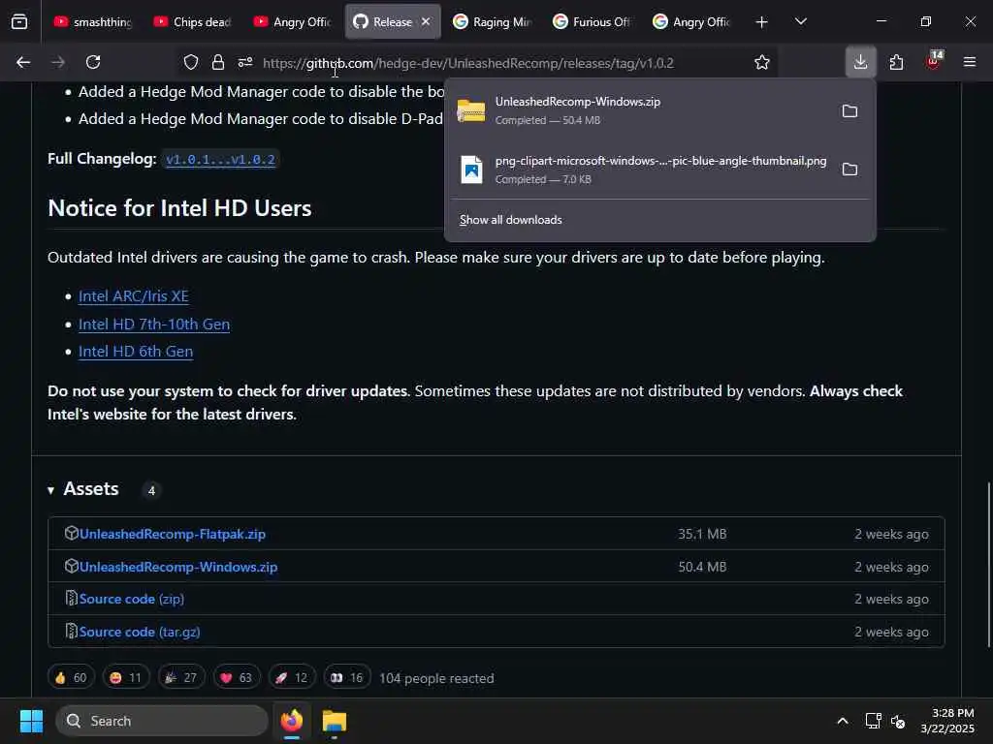The height and width of the screenshot is (744, 993).
Task: Switch to the Raging Min Google tab
Action: point(493,22)
